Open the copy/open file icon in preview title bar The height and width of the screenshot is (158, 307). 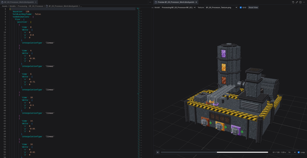tap(293, 2)
